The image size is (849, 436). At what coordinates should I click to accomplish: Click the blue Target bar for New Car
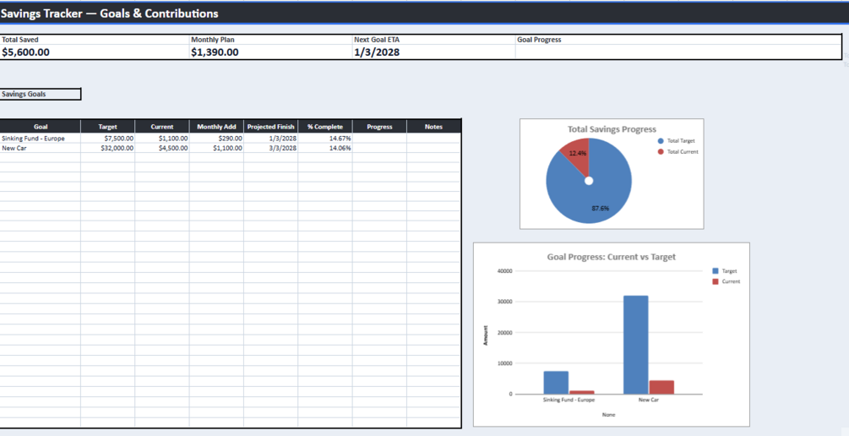635,345
